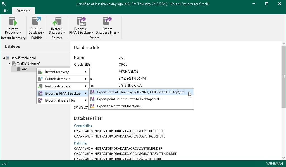Open the Instant Recovery dropdown arrow
Image resolution: width=286 pixels, height=167 pixels.
20,33
